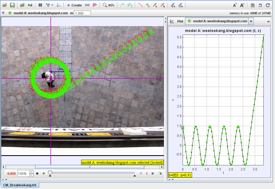This screenshot has height=189, width=275.
Task: Click the step forward button
Action: coord(153,174)
